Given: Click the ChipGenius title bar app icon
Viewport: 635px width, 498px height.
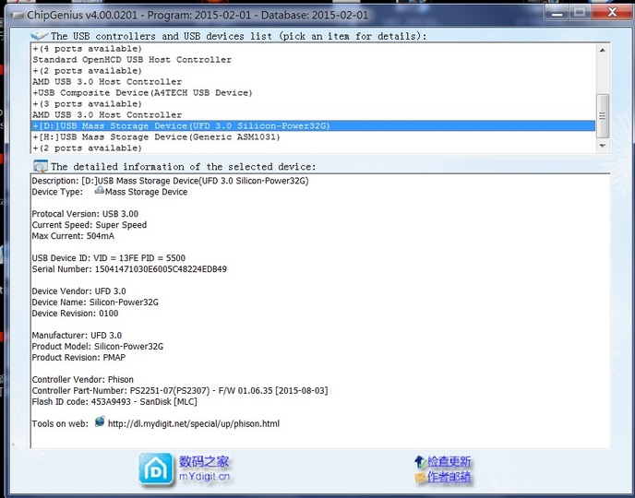Looking at the screenshot, I should point(17,16).
